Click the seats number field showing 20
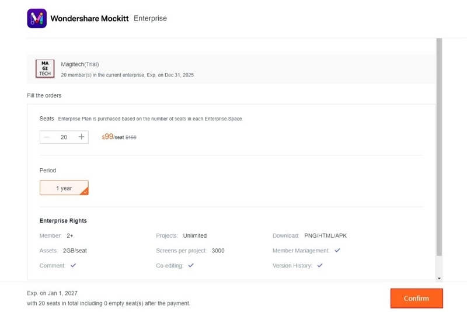The width and height of the screenshot is (467, 312). 64,137
